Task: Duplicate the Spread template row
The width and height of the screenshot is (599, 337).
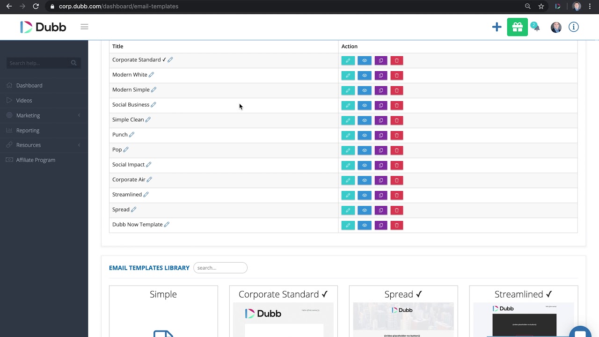Action: (381, 210)
